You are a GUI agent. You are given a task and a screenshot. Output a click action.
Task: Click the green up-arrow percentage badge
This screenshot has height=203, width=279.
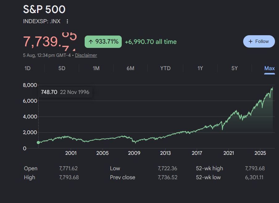pos(103,42)
